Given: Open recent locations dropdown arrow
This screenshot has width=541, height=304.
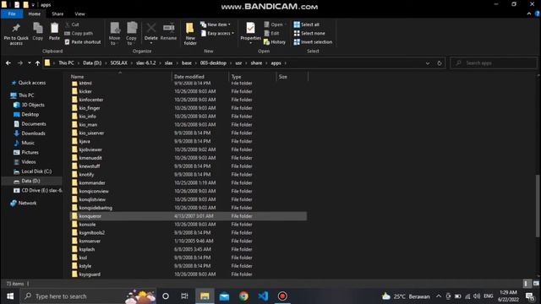Looking at the screenshot, I should (x=30, y=63).
